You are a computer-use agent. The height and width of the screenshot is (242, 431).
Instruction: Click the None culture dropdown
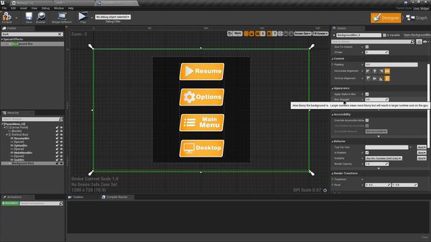[x=238, y=34]
